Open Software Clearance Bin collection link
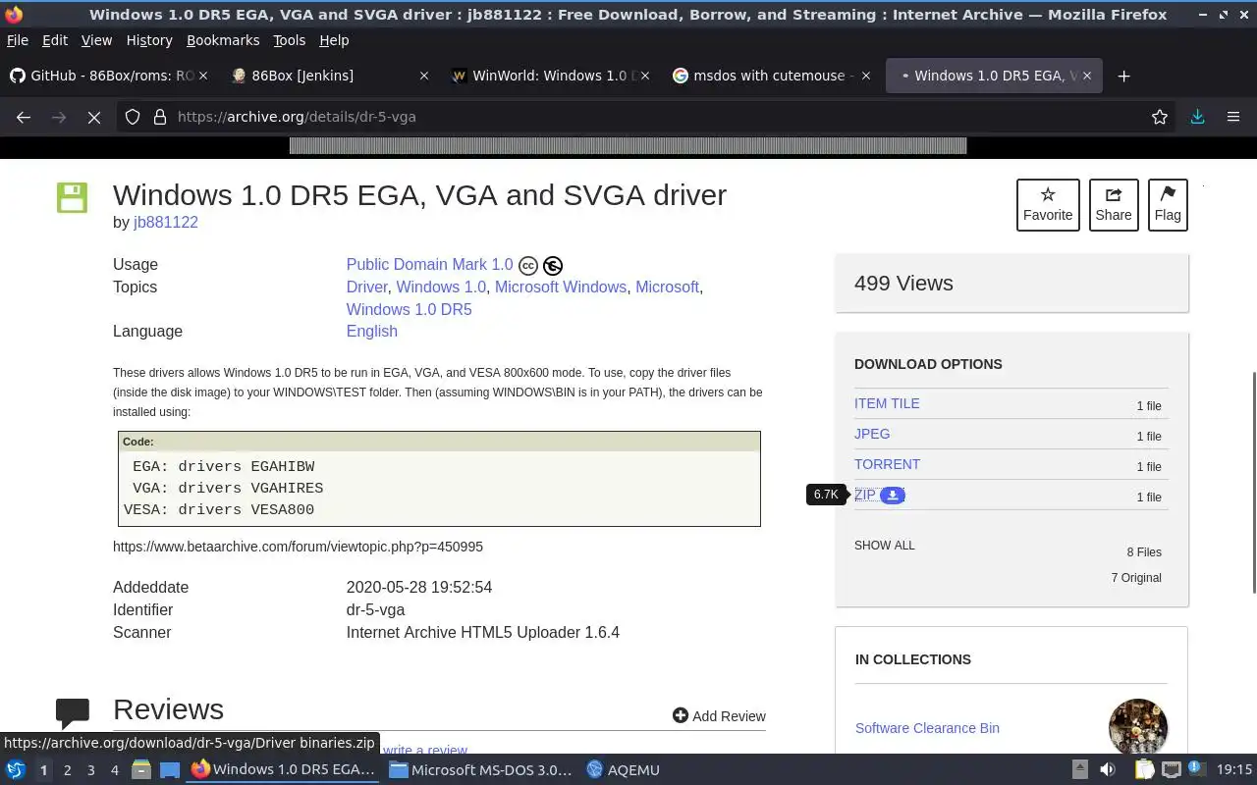The width and height of the screenshot is (1257, 785). point(927,728)
